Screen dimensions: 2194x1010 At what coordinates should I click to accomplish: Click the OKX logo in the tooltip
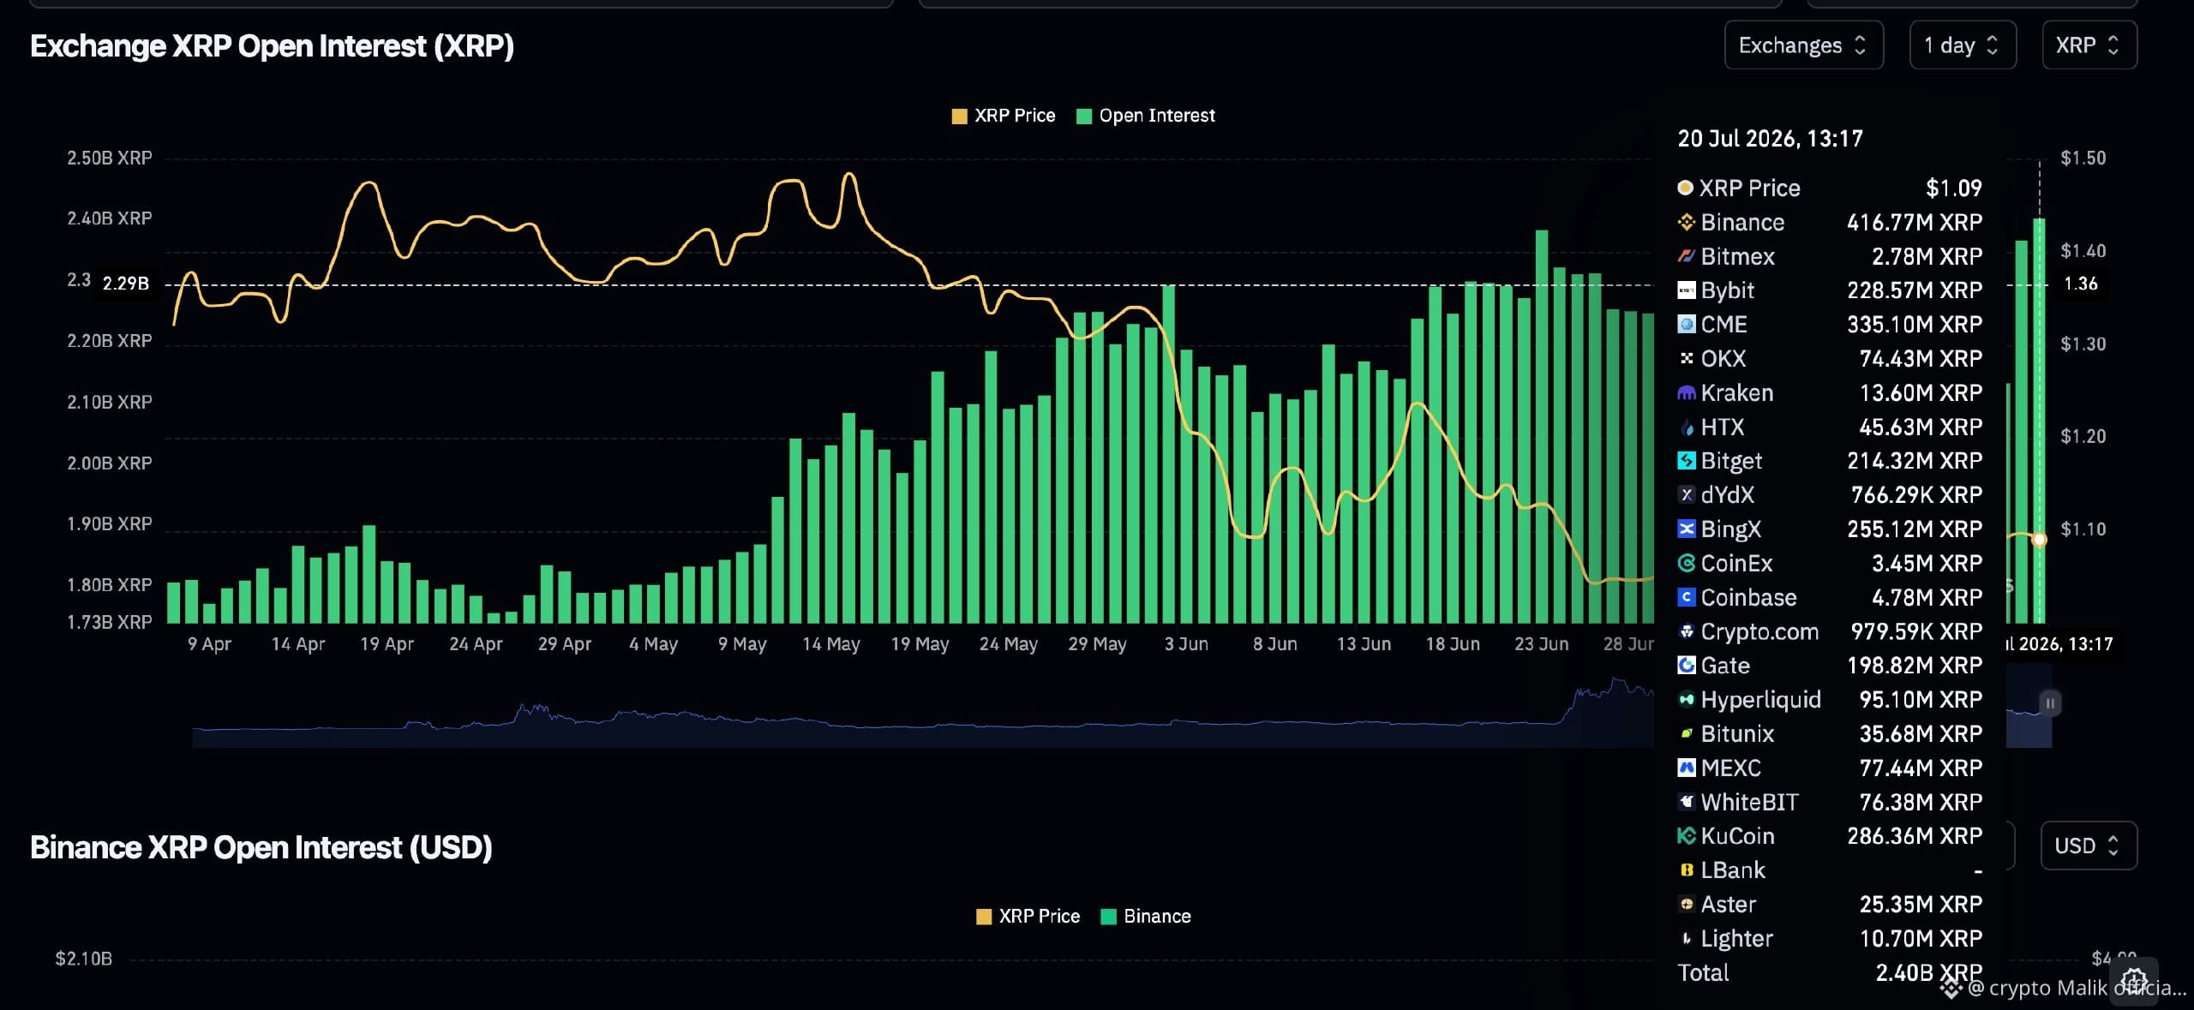[1686, 359]
